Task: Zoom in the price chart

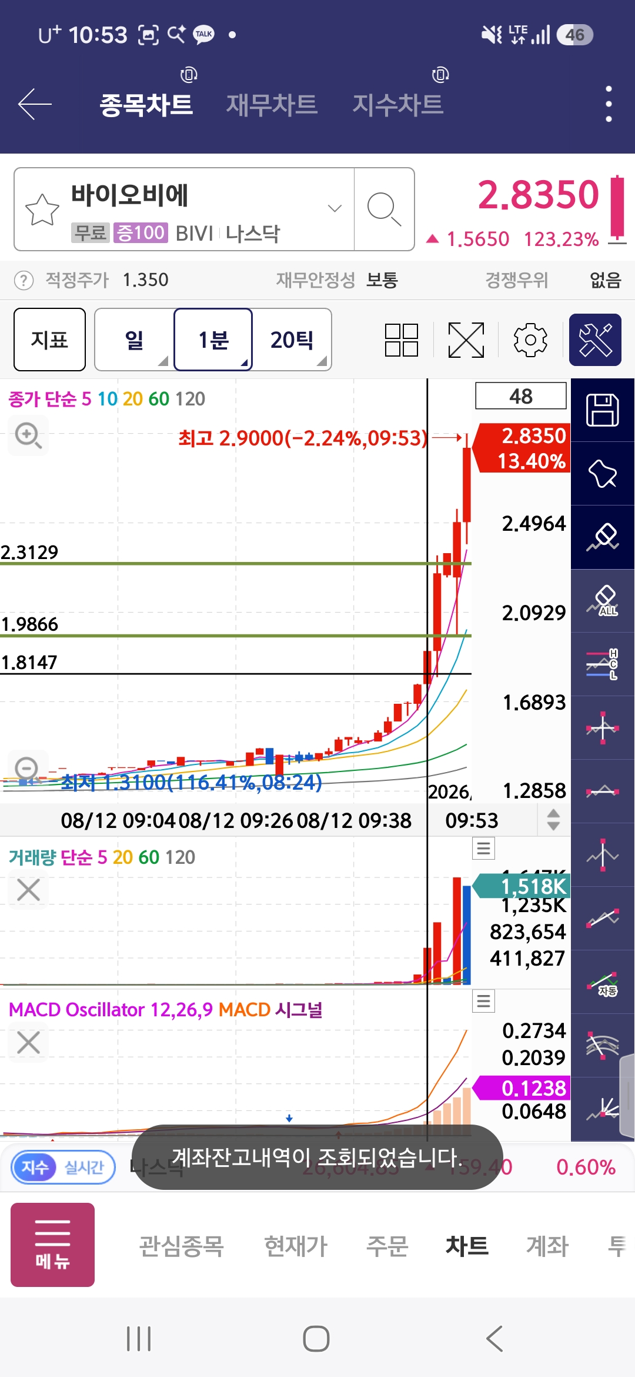Action: 28,435
